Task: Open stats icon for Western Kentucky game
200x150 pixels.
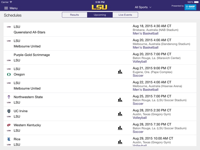Action: pyautogui.click(x=120, y=128)
